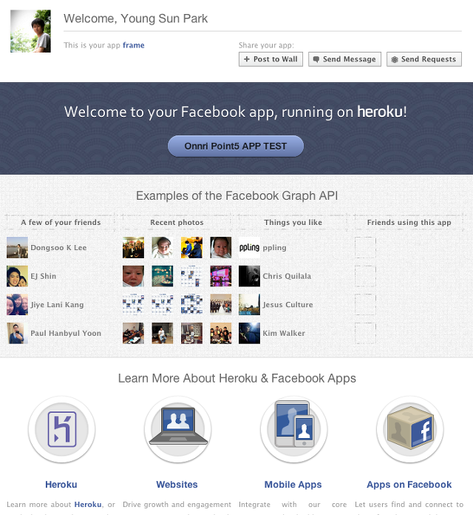Open first recent photo in top row
473x515 pixels.
point(133,248)
